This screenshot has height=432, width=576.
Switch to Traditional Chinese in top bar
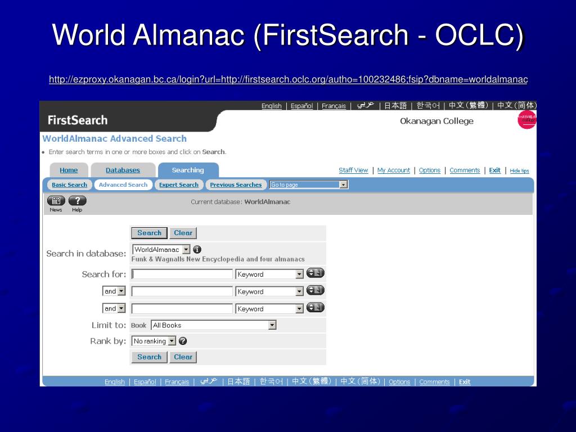coord(469,105)
